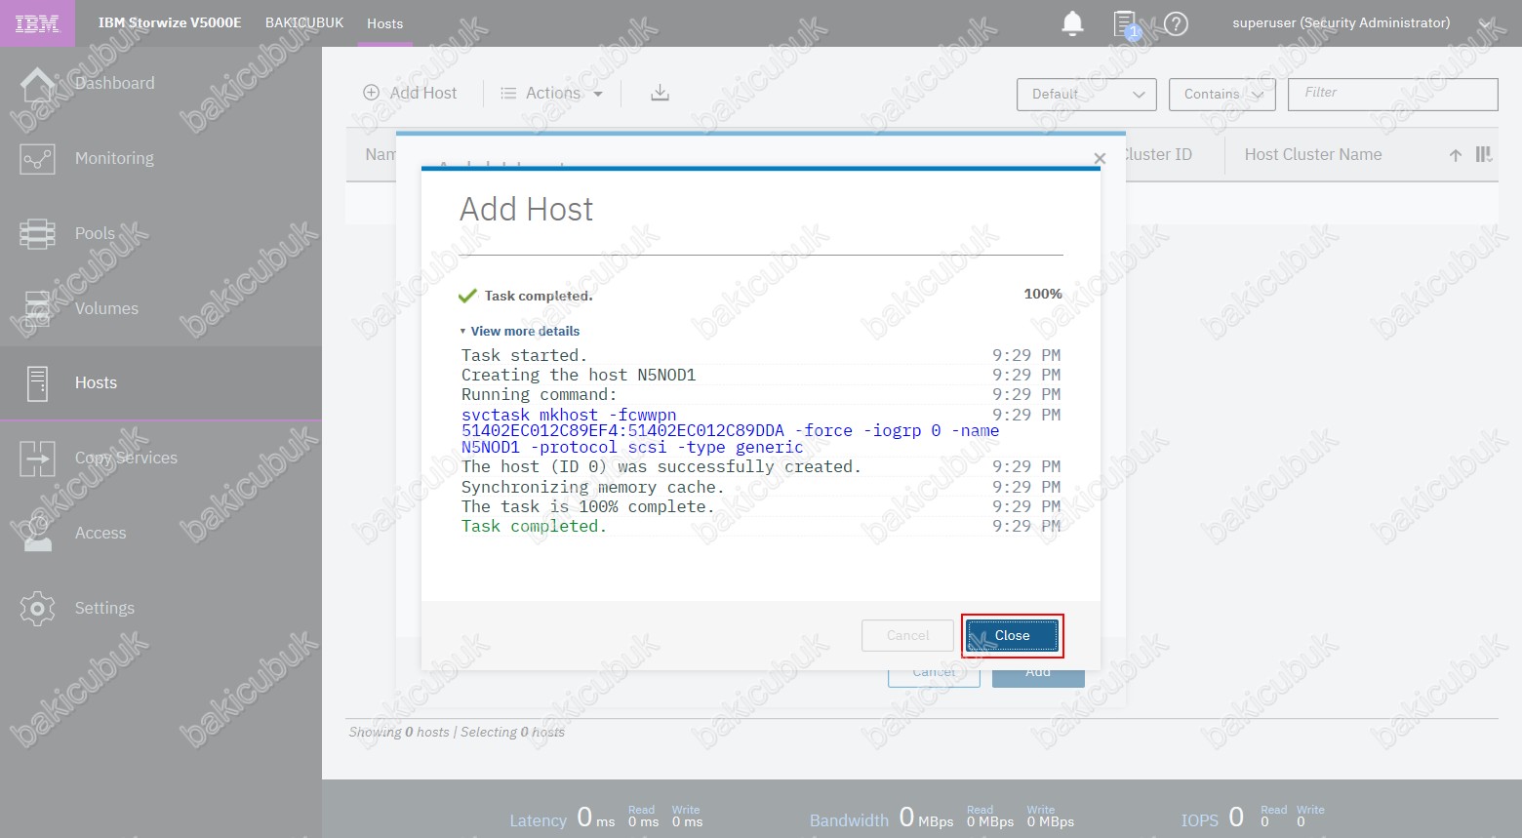
Task: Open Dashboard in the sidebar
Action: 161,84
